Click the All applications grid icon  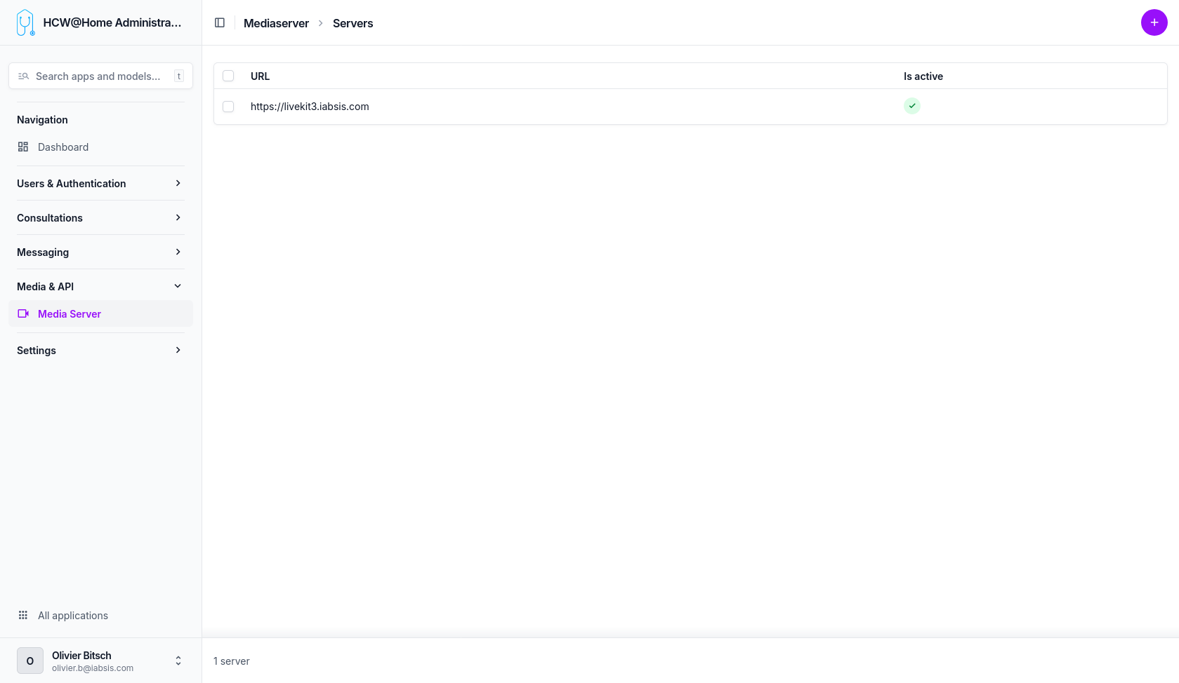[x=23, y=616]
